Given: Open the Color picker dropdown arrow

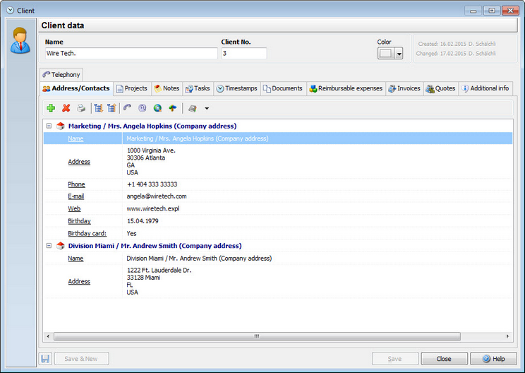Looking at the screenshot, I should pyautogui.click(x=399, y=53).
